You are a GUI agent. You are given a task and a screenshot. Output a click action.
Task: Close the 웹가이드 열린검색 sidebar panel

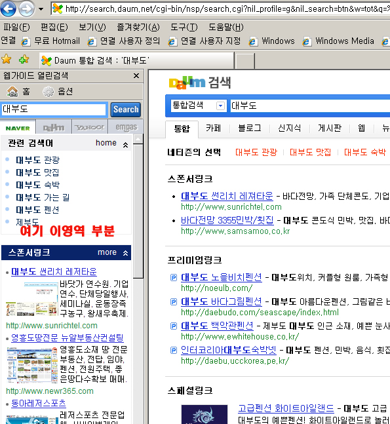click(136, 76)
